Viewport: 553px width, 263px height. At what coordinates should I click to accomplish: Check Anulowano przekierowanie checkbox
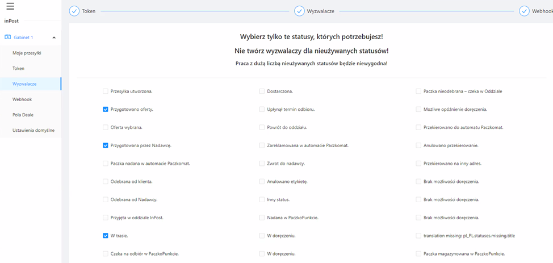pos(418,145)
